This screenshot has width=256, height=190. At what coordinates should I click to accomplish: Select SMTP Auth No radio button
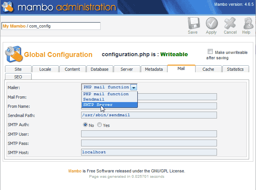coord(85,125)
